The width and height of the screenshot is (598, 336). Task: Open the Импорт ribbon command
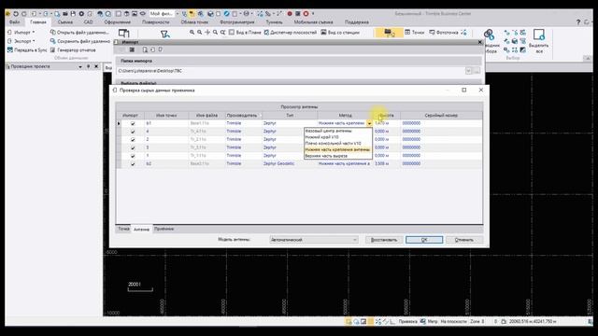(21, 33)
